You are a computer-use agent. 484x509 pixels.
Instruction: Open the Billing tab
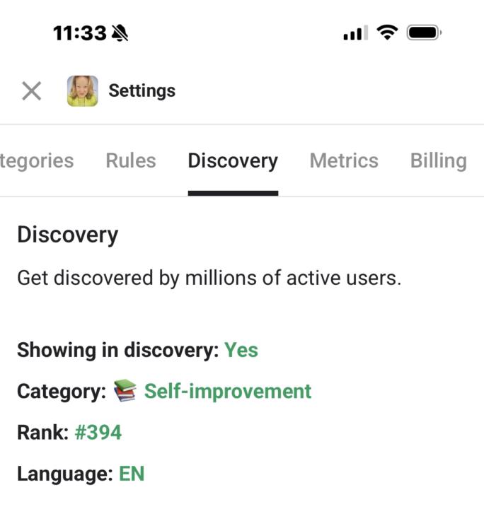coord(438,161)
